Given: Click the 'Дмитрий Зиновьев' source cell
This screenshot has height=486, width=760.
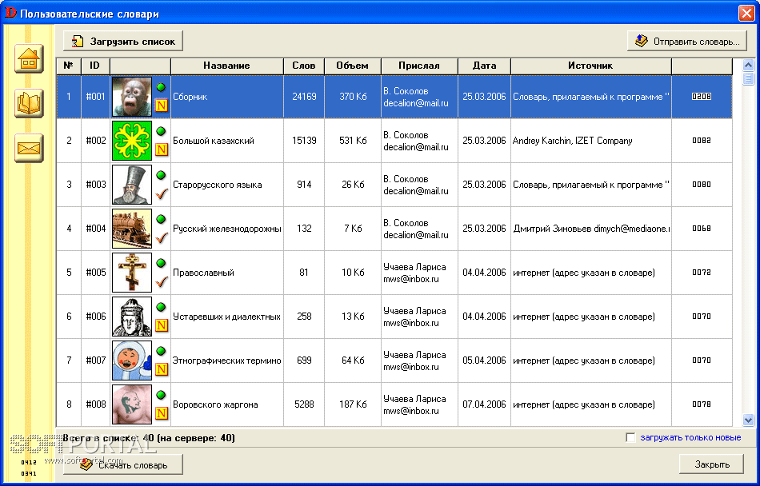Looking at the screenshot, I should tap(591, 229).
